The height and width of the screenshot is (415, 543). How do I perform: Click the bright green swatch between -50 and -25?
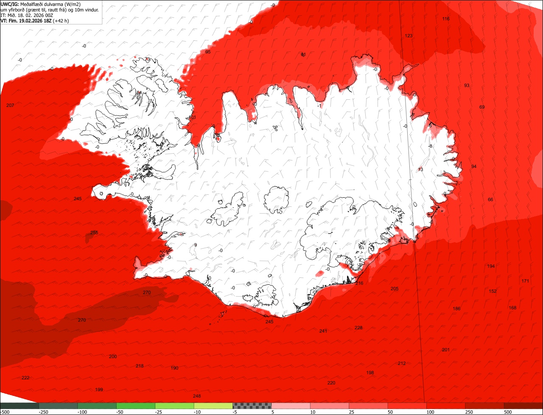[136, 406]
